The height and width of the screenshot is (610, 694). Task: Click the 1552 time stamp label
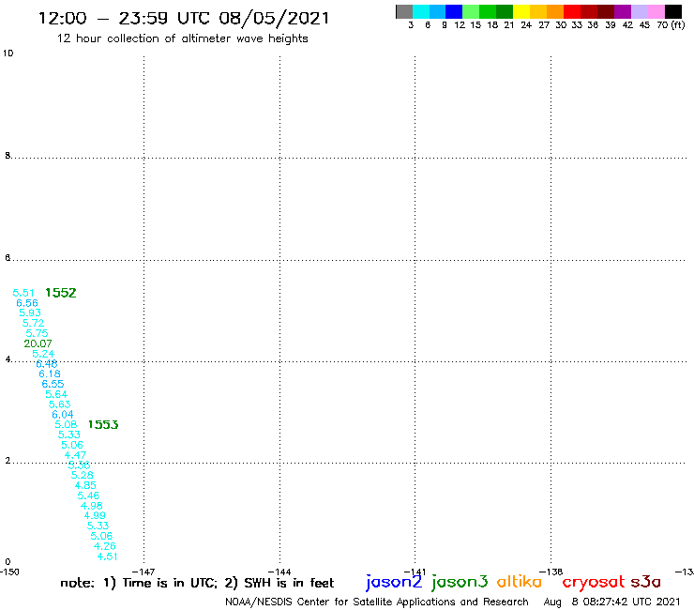point(61,293)
